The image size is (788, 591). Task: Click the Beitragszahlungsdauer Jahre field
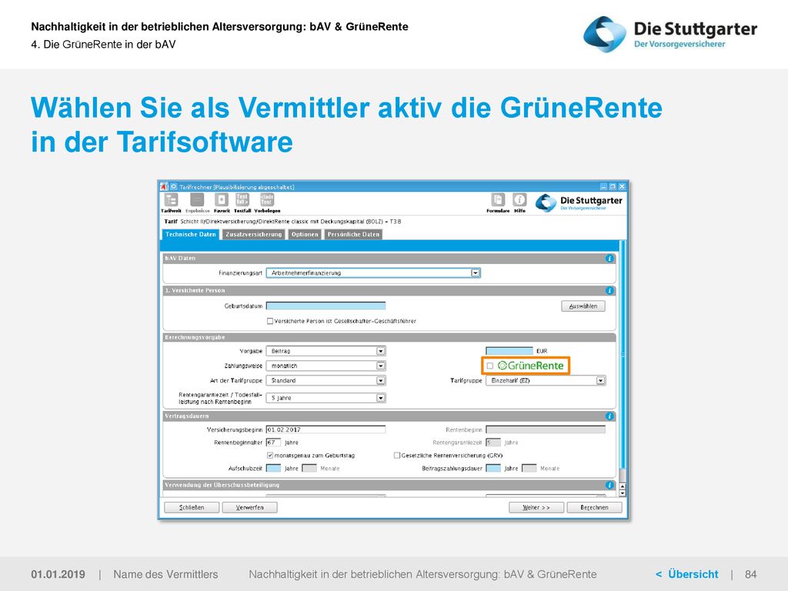pos(493,469)
